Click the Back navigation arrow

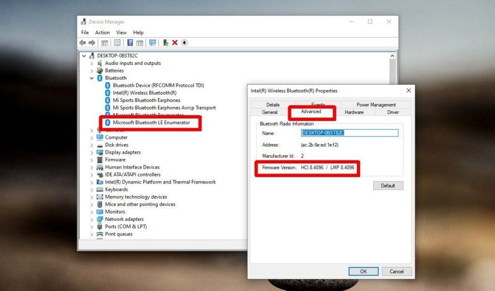click(82, 43)
